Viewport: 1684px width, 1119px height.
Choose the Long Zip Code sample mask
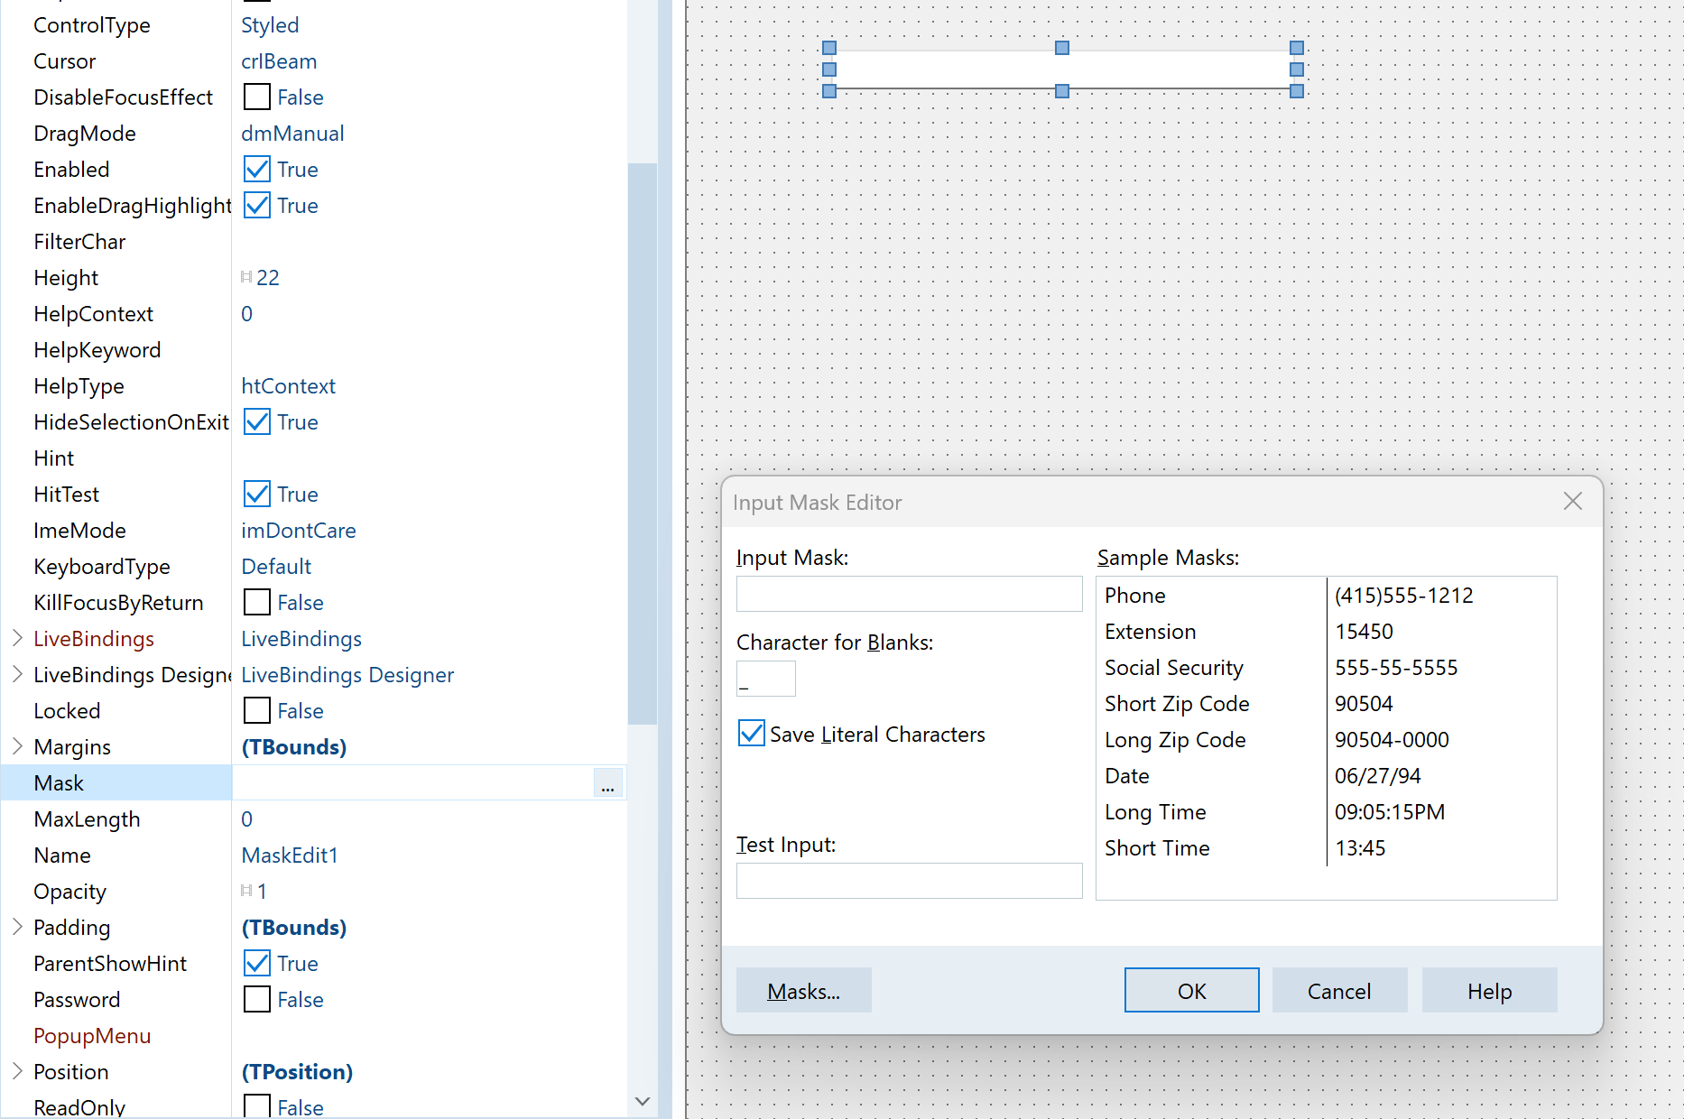(x=1174, y=740)
